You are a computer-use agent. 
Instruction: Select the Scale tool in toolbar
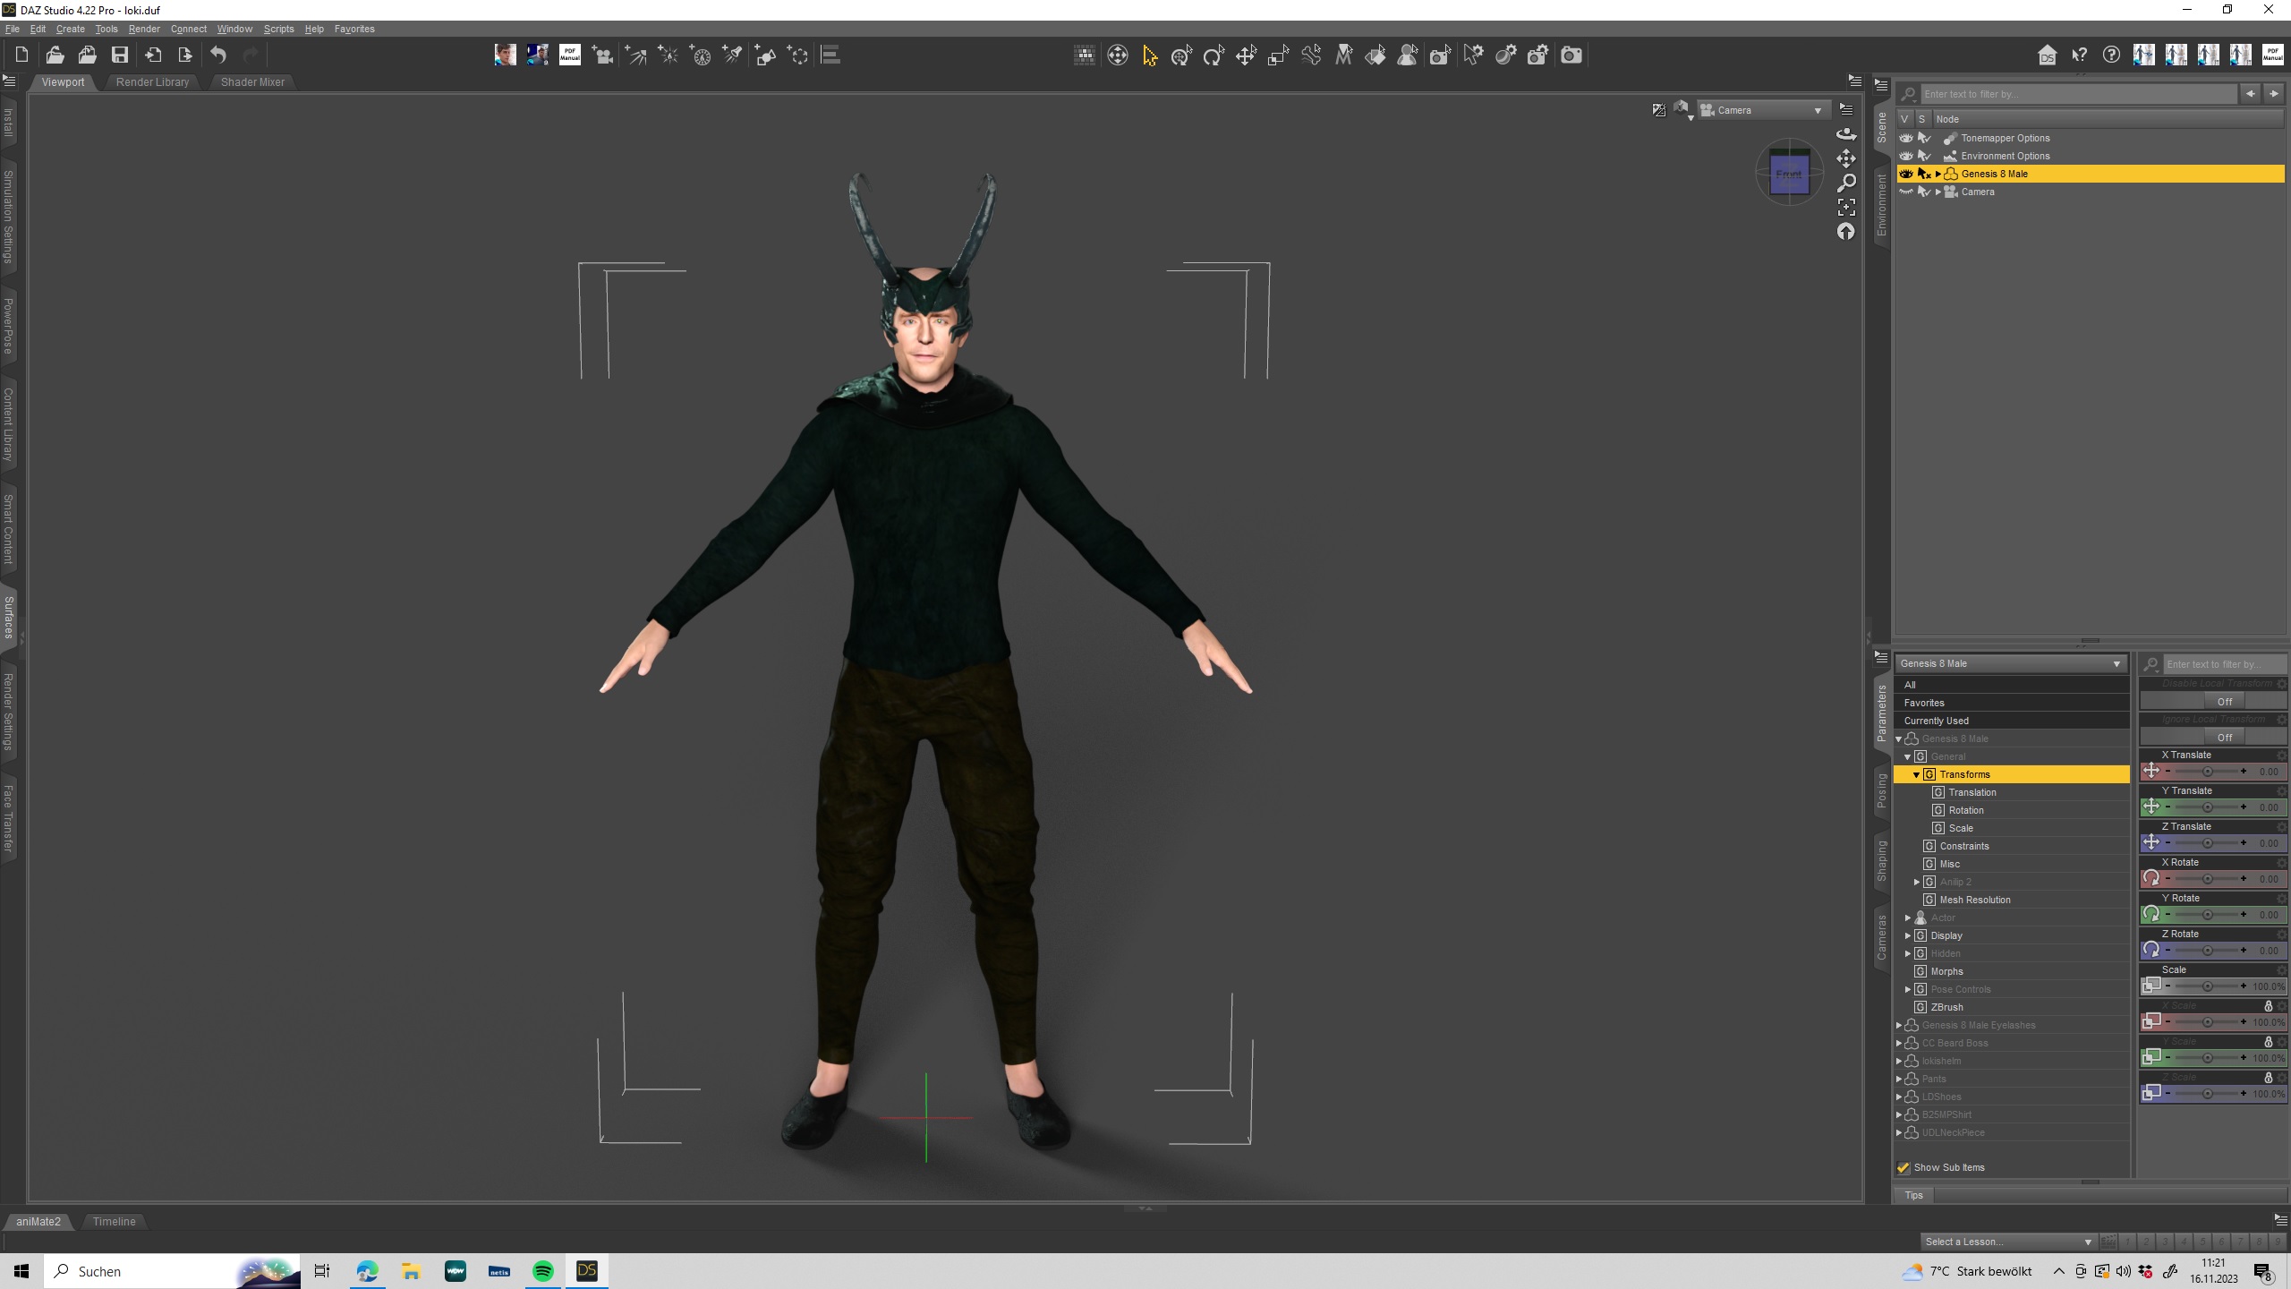tap(1278, 55)
